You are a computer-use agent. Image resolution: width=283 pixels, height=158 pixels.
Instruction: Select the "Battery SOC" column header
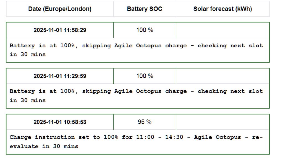tap(145, 9)
